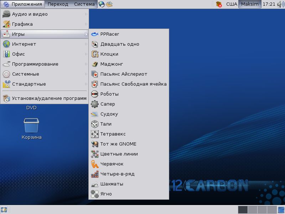Click the Сапер mine icon
The height and width of the screenshot is (214, 285).
pyautogui.click(x=94, y=104)
